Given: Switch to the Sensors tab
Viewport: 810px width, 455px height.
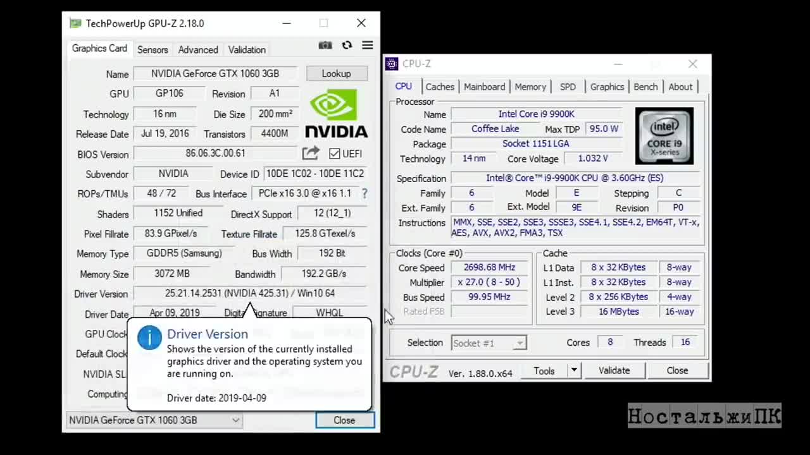Looking at the screenshot, I should pyautogui.click(x=153, y=50).
